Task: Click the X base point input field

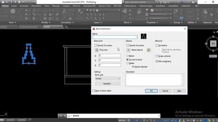Action: point(110,56)
